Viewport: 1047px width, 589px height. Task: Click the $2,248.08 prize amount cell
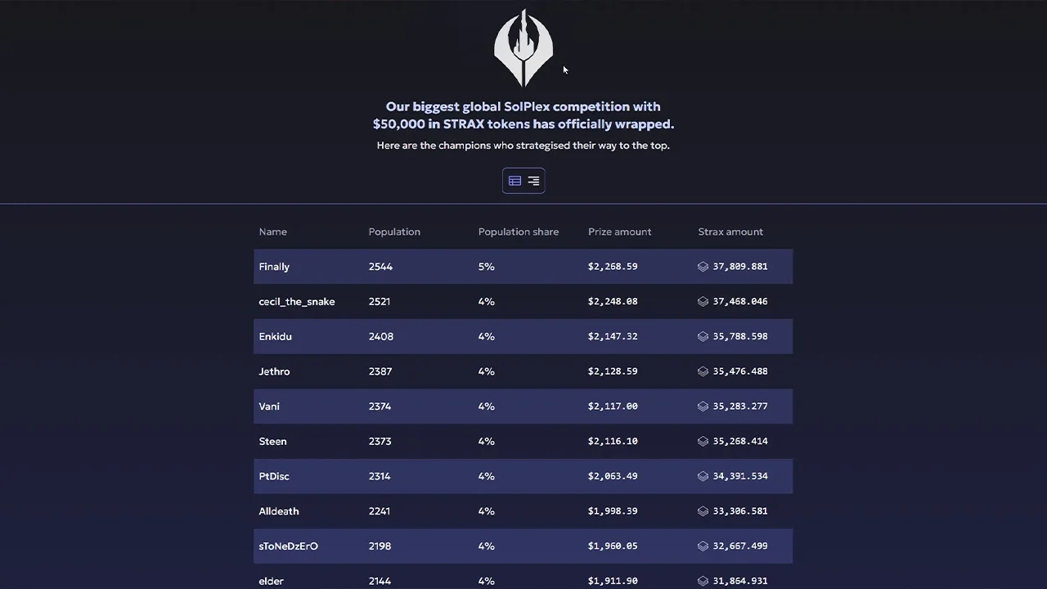pos(613,302)
